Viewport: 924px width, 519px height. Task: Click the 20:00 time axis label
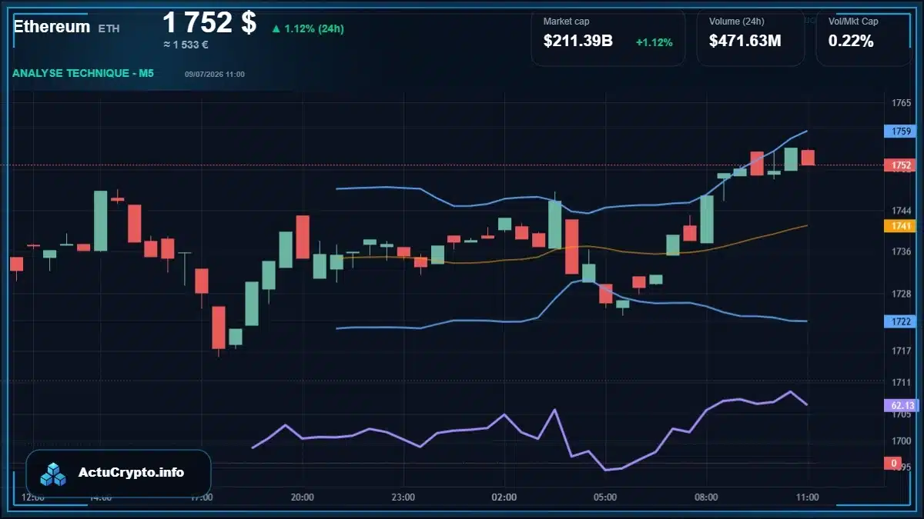click(303, 497)
